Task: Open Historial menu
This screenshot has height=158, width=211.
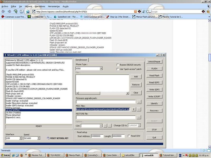Action: point(28,6)
